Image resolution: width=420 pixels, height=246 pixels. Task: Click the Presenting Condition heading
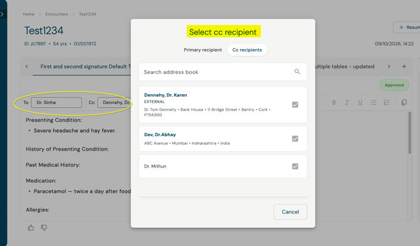(54, 120)
